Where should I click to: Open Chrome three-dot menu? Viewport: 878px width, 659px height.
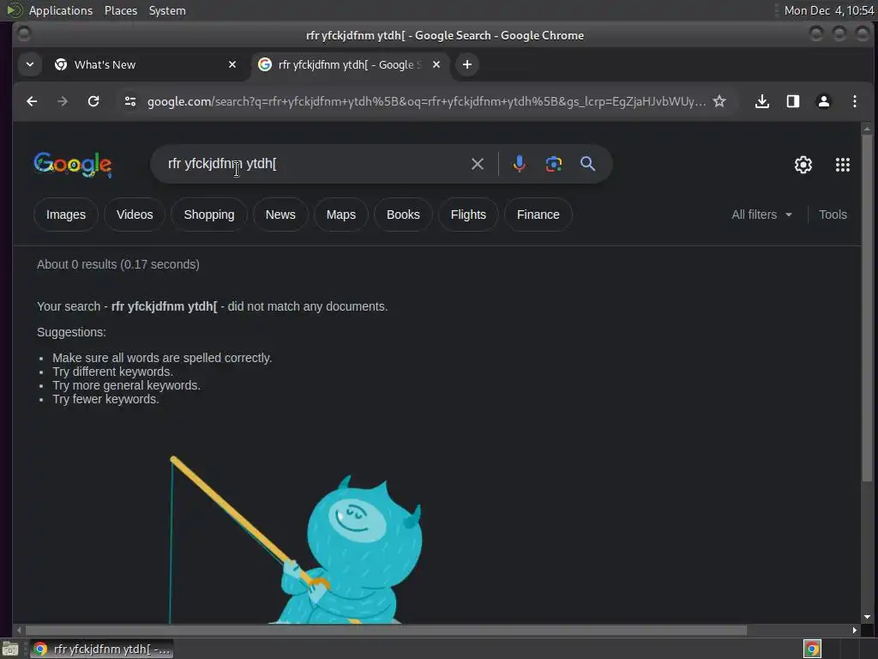coord(855,101)
